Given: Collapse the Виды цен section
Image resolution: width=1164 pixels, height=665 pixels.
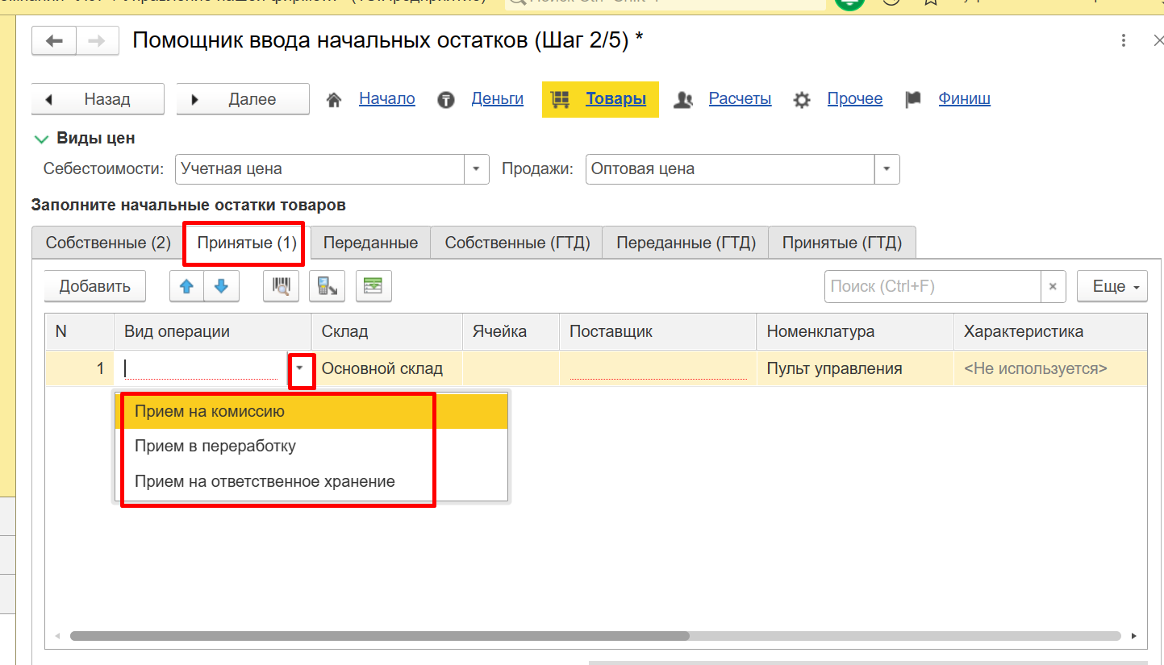Looking at the screenshot, I should click(42, 139).
